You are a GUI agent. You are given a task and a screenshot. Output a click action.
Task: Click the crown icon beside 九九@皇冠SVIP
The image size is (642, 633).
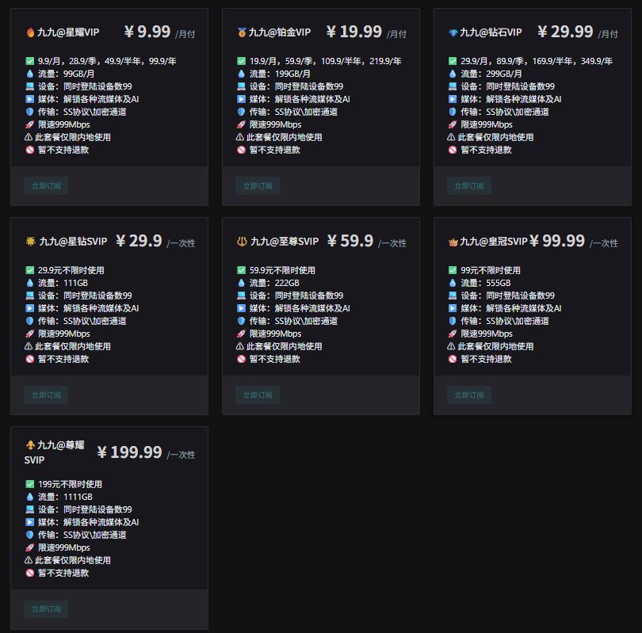(x=453, y=242)
